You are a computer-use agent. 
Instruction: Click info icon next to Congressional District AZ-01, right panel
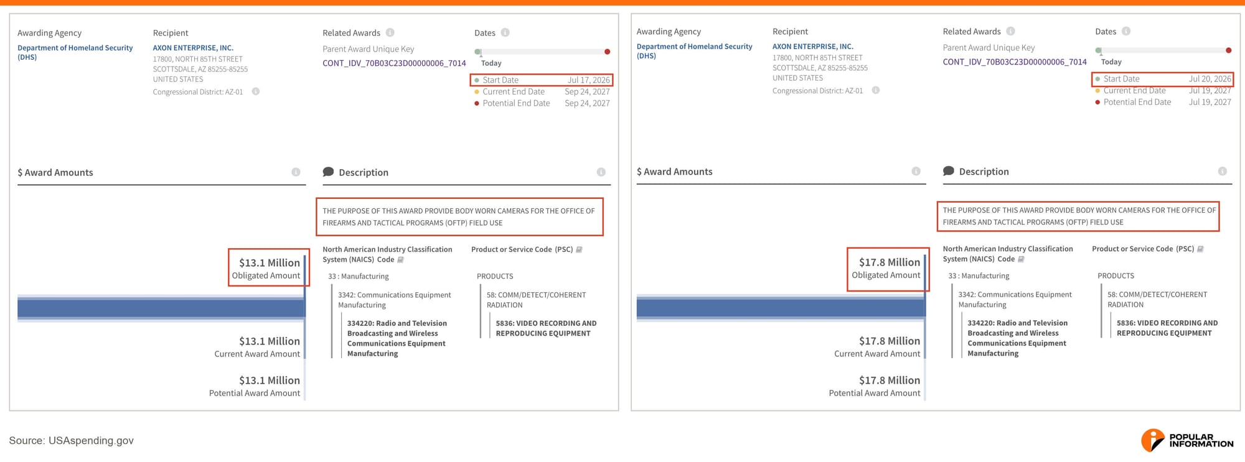click(x=875, y=90)
